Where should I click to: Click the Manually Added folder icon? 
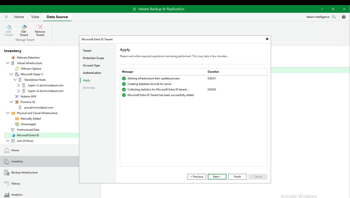17,119
